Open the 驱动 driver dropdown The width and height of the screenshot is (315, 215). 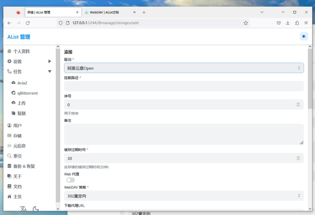(x=184, y=68)
